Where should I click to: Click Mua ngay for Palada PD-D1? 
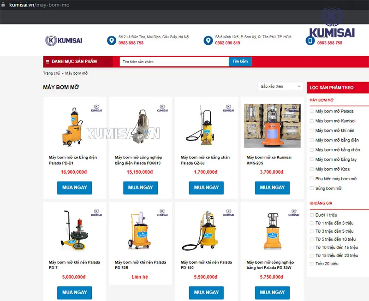[75, 188]
